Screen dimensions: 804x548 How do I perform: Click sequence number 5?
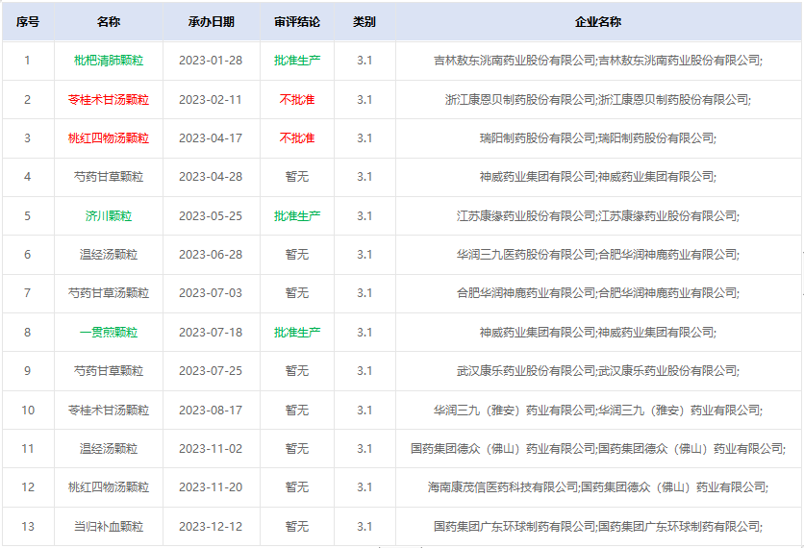[x=28, y=215]
